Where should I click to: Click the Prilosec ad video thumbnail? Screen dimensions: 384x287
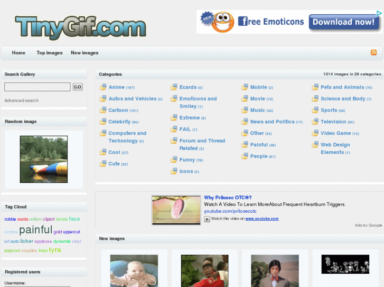(176, 210)
